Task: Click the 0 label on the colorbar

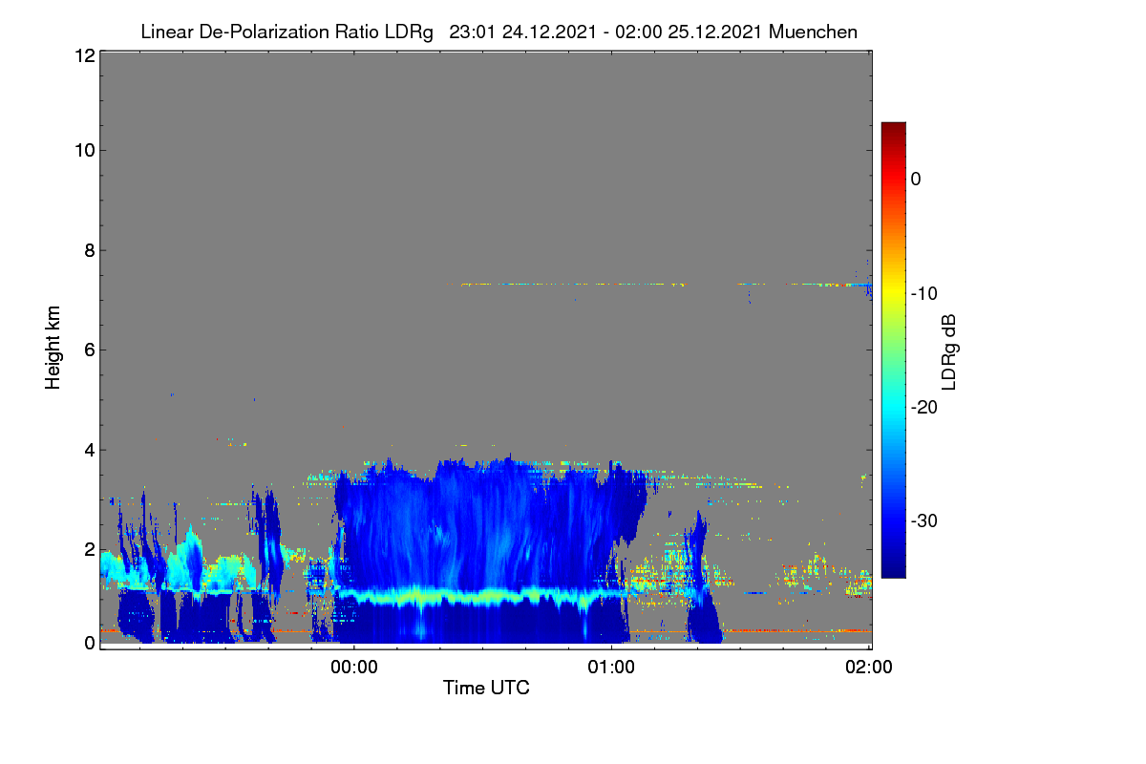Action: click(916, 179)
